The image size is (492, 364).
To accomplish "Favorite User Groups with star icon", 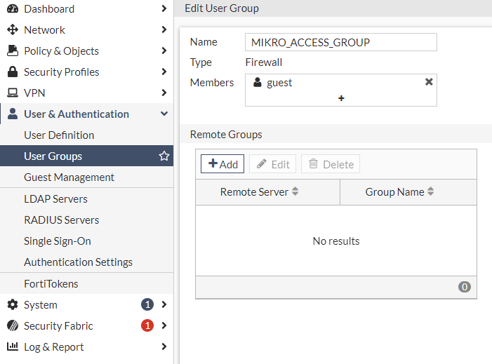I will (164, 156).
